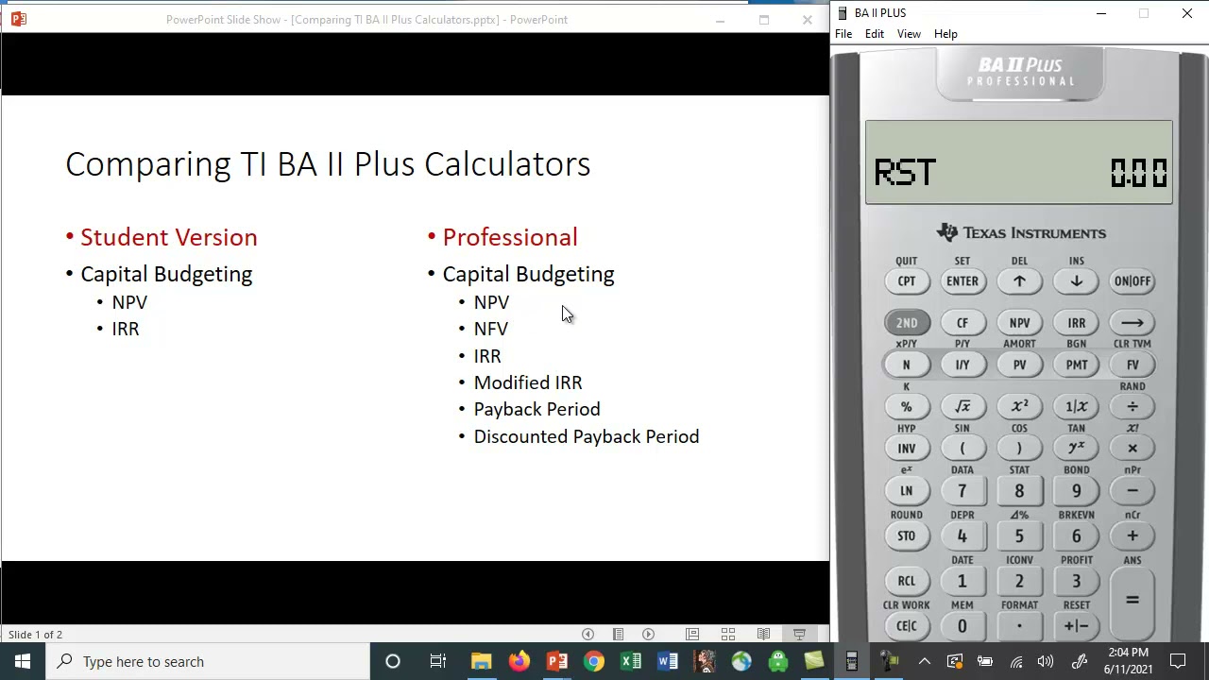The width and height of the screenshot is (1209, 680).
Task: Click the number 7 key
Action: pos(962,491)
